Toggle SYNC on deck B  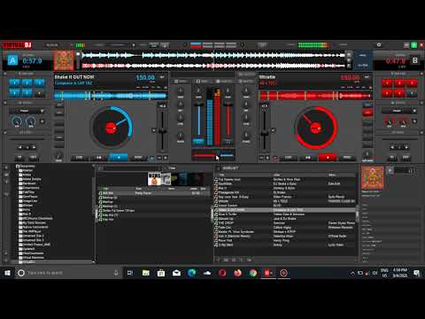click(347, 158)
